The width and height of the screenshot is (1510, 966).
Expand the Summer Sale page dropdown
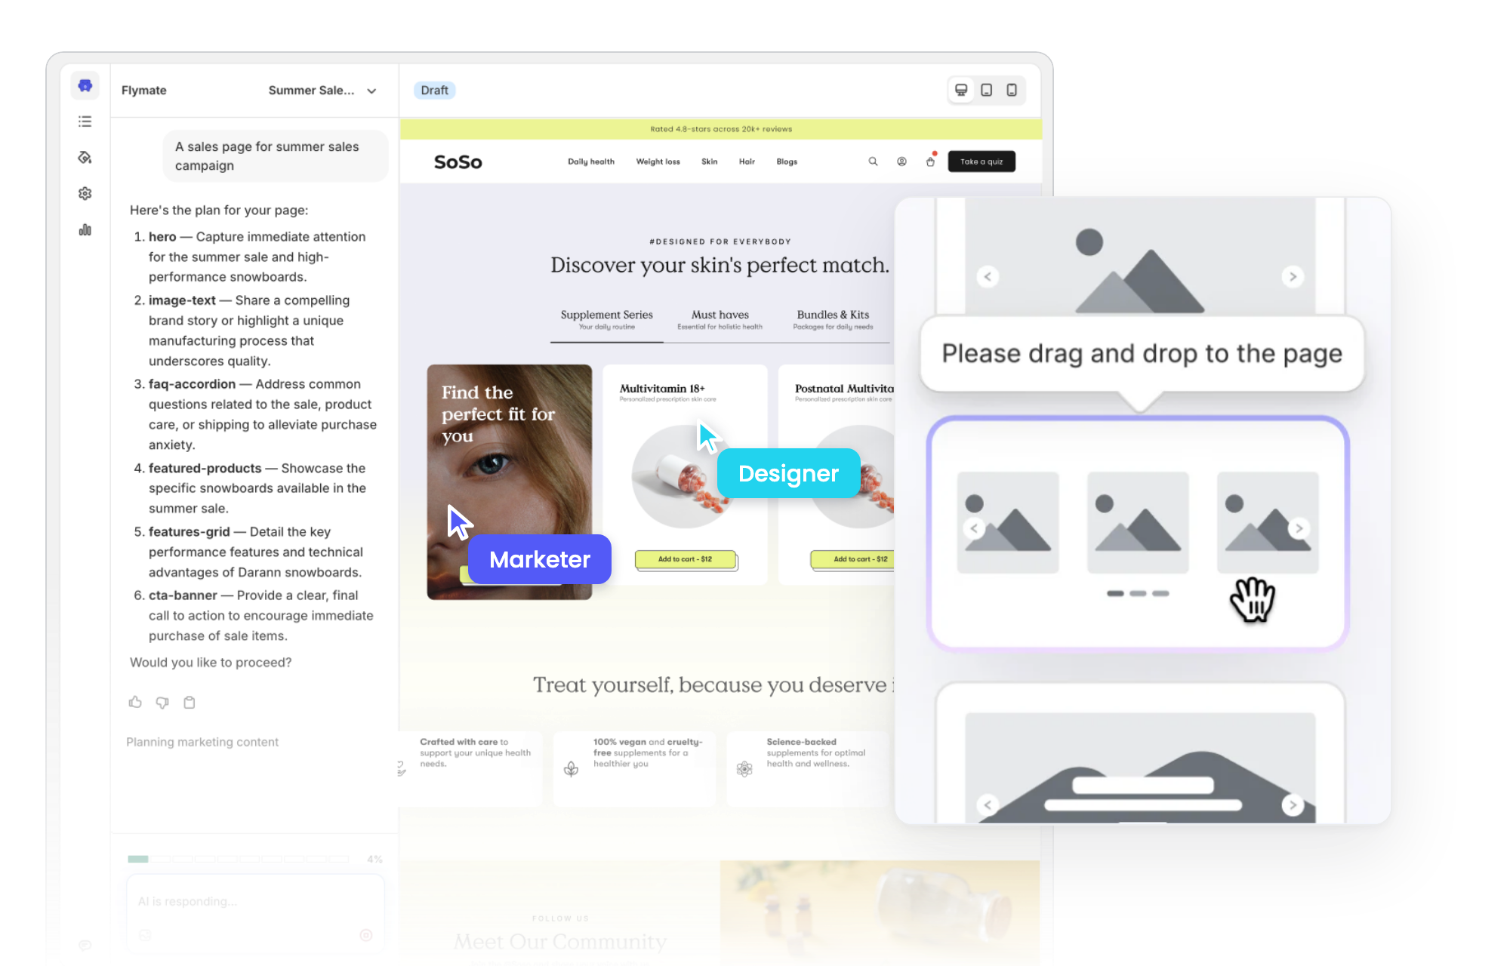(323, 90)
